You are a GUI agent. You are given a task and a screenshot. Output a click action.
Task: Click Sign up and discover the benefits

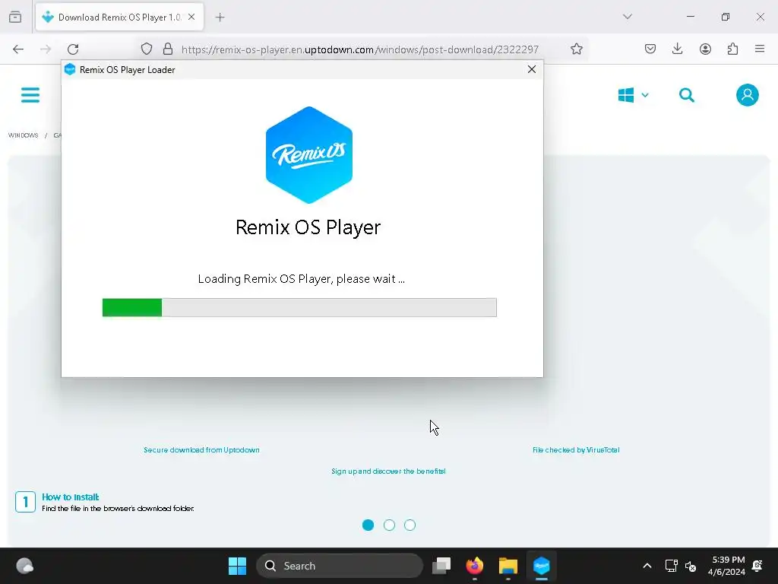coord(388,471)
